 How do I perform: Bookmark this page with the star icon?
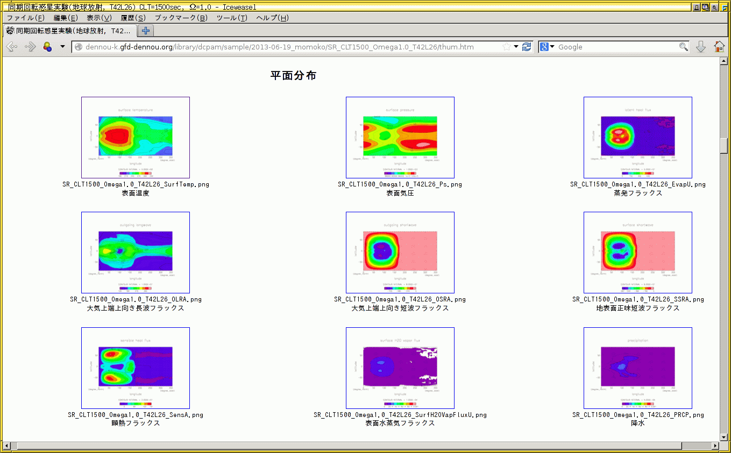click(506, 47)
